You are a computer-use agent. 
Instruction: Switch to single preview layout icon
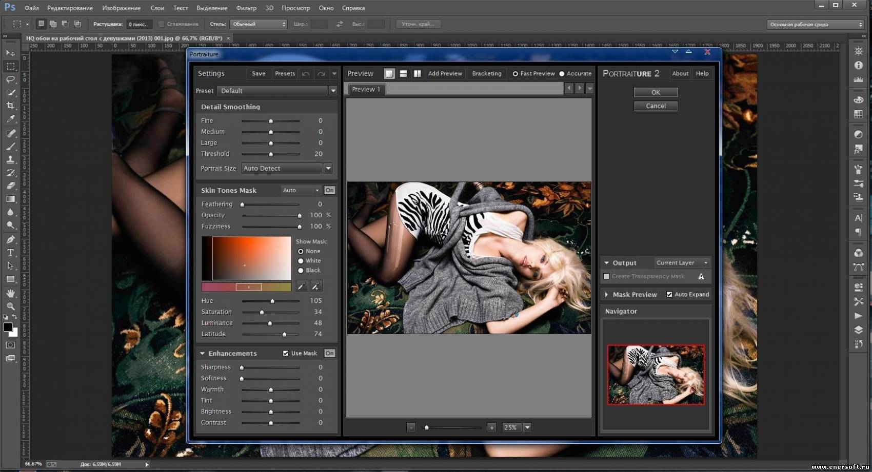(x=389, y=74)
